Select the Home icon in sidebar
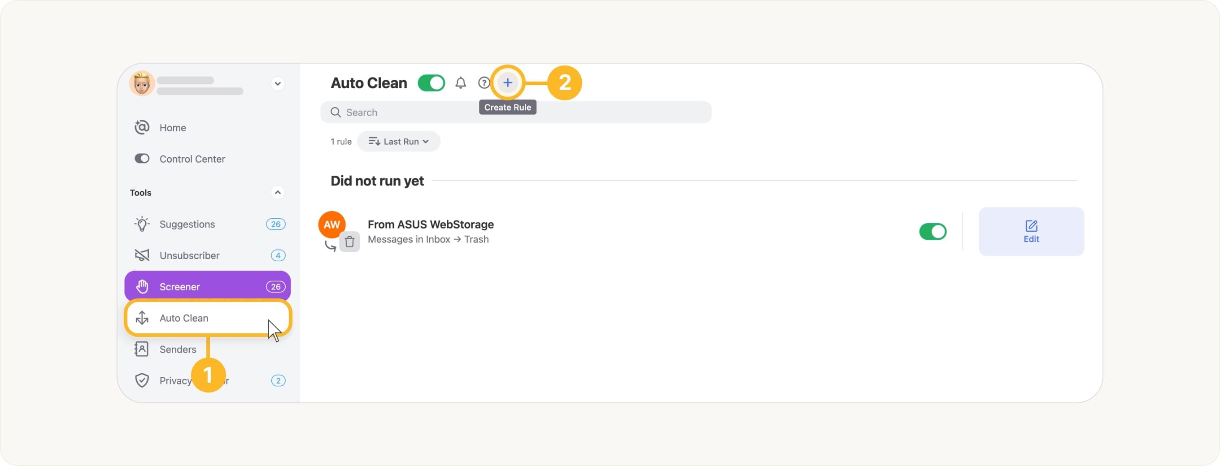1220x466 pixels. (143, 127)
